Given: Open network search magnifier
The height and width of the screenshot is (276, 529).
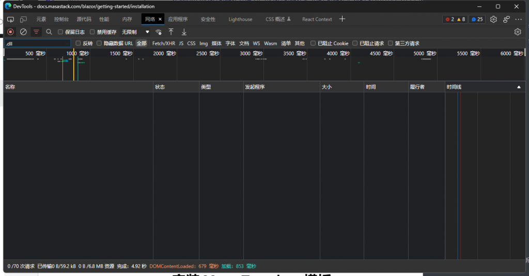Looking at the screenshot, I should tap(49, 32).
